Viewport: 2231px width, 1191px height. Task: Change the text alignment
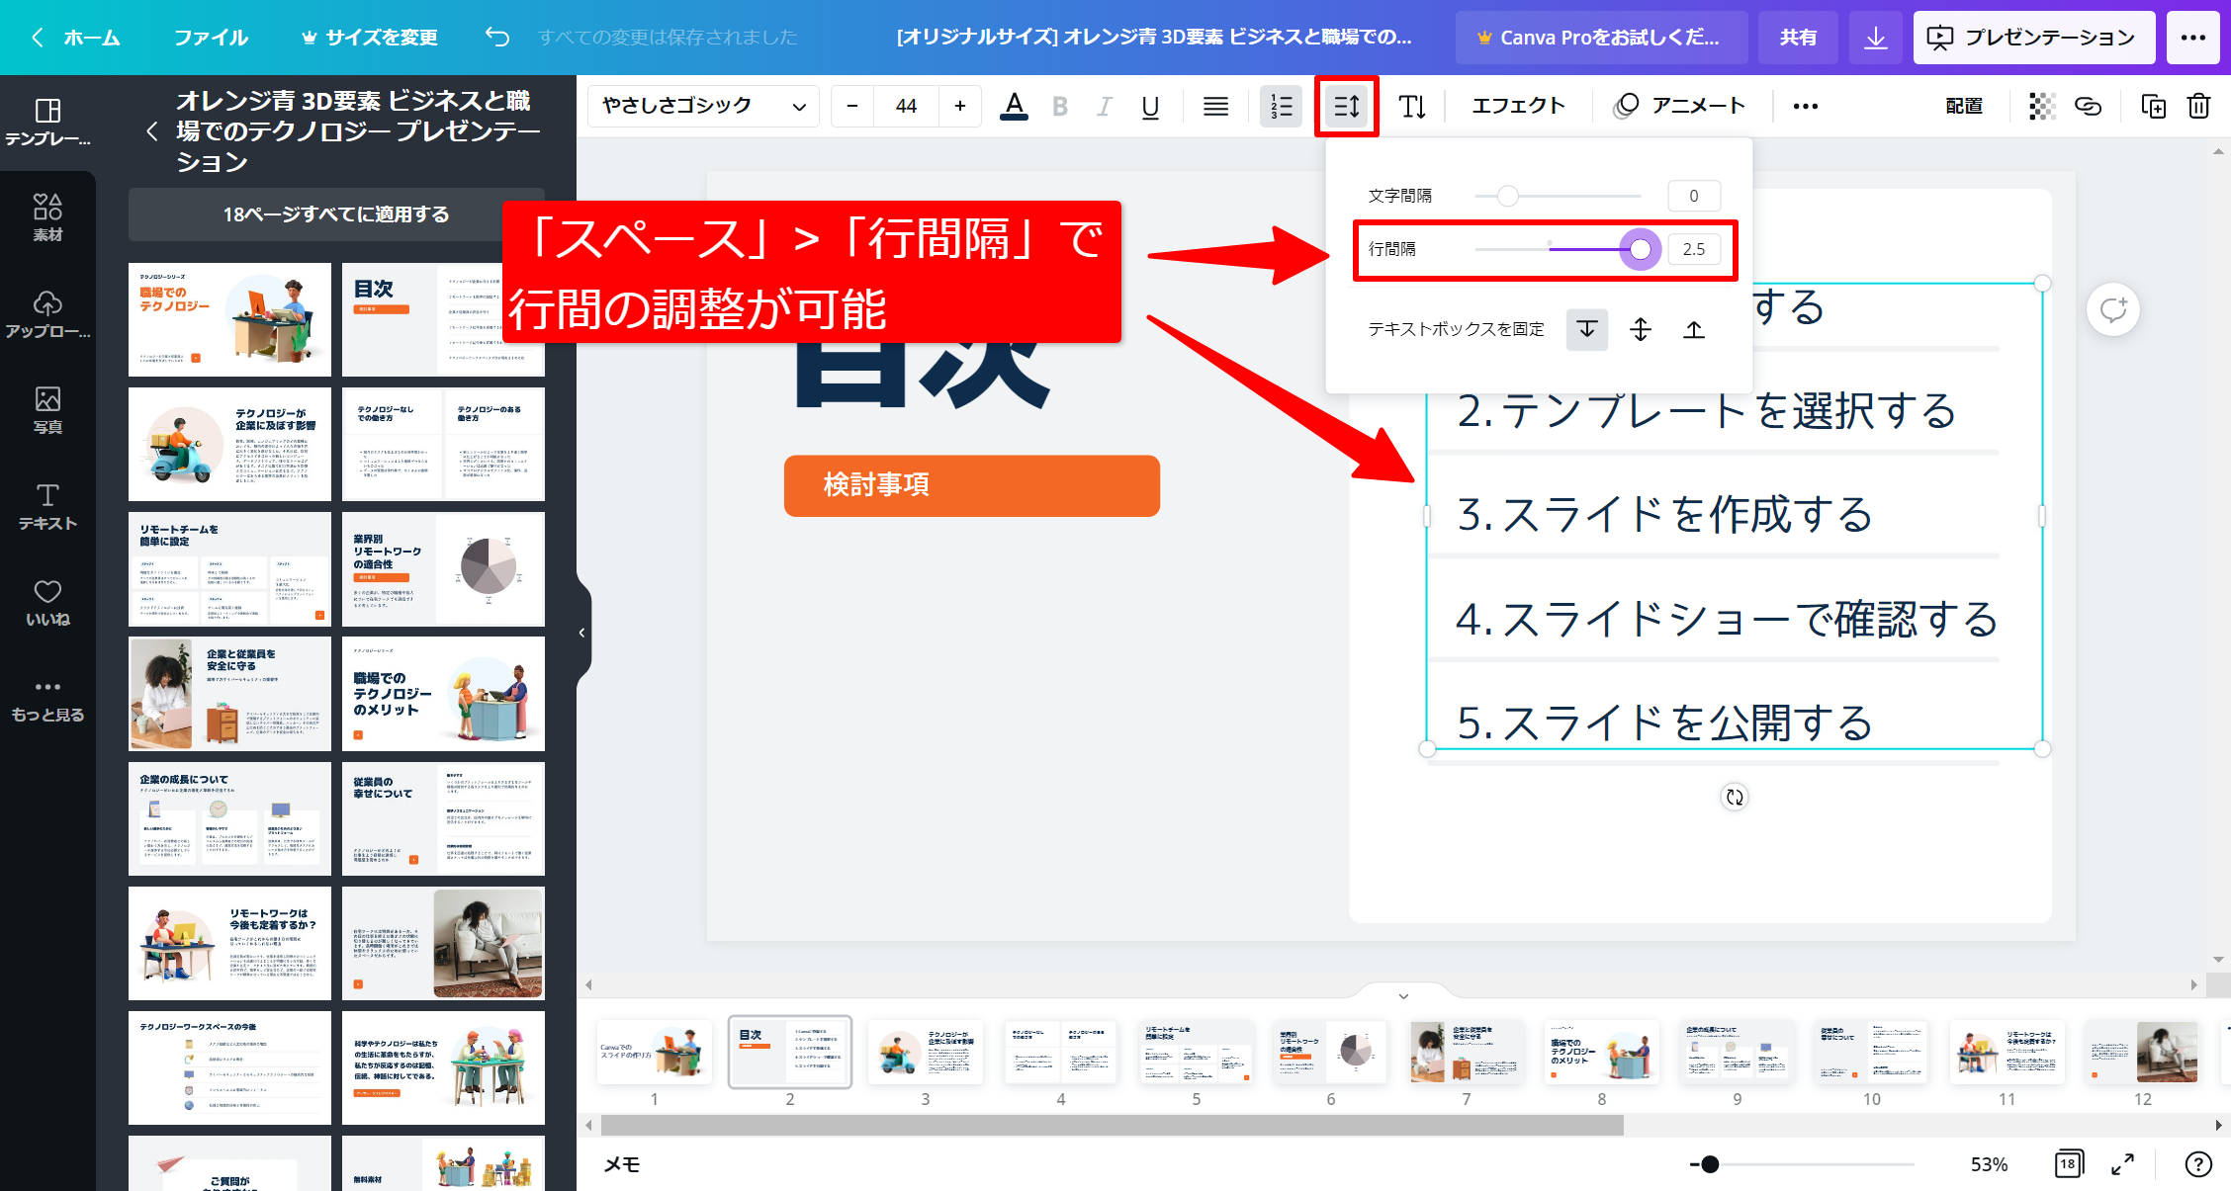coord(1215,106)
